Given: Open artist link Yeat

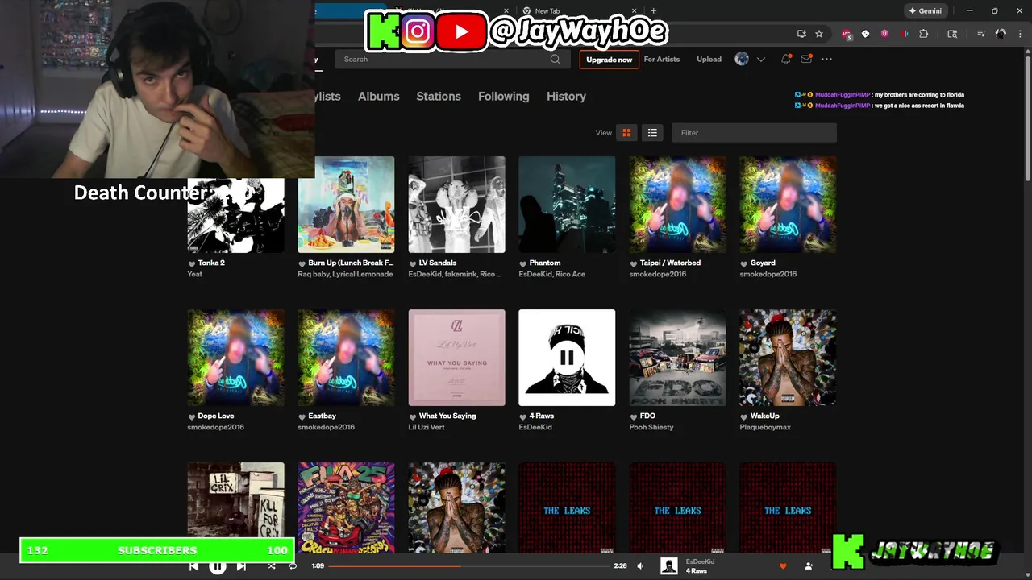Looking at the screenshot, I should coord(194,274).
